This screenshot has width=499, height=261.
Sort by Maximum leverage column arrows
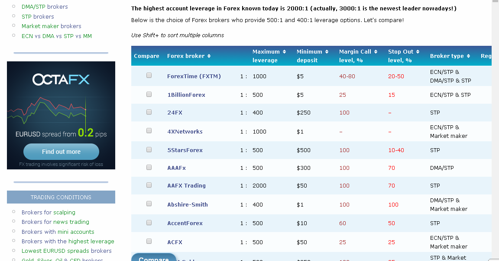point(284,52)
